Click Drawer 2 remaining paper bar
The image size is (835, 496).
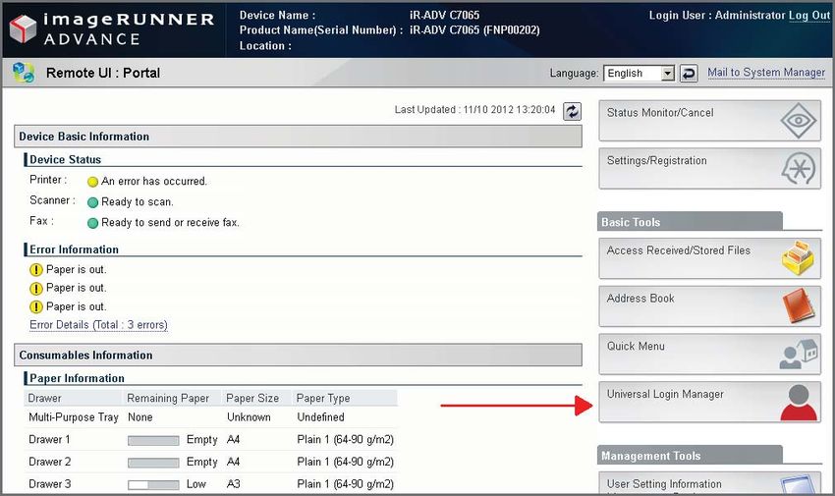click(x=153, y=463)
